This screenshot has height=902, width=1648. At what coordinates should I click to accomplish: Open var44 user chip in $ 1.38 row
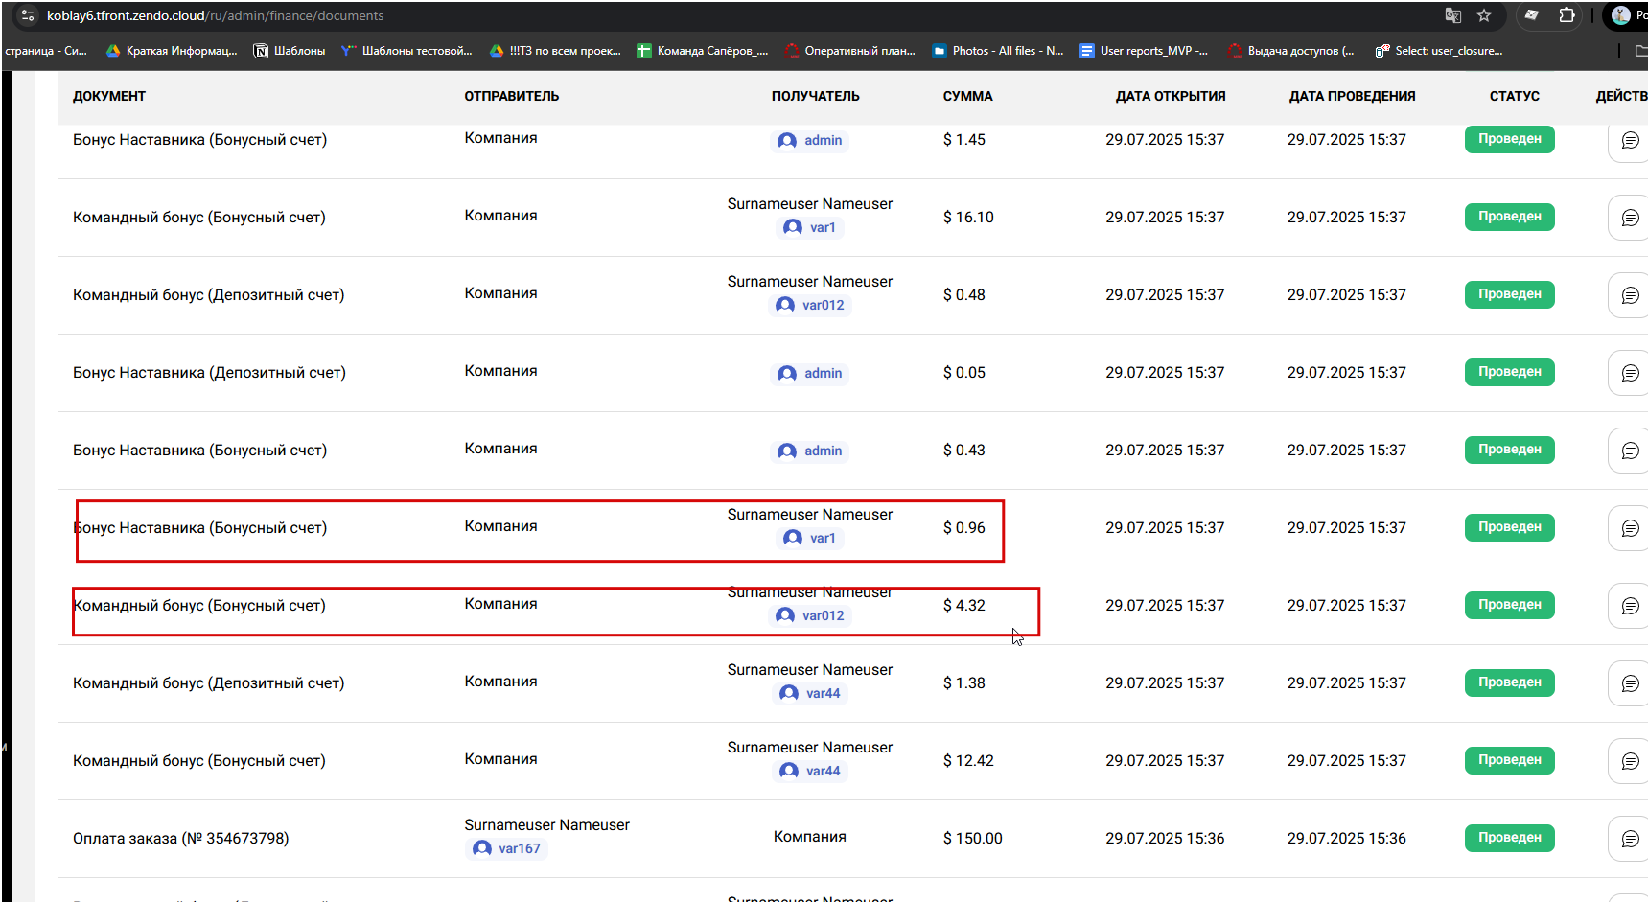tap(810, 693)
